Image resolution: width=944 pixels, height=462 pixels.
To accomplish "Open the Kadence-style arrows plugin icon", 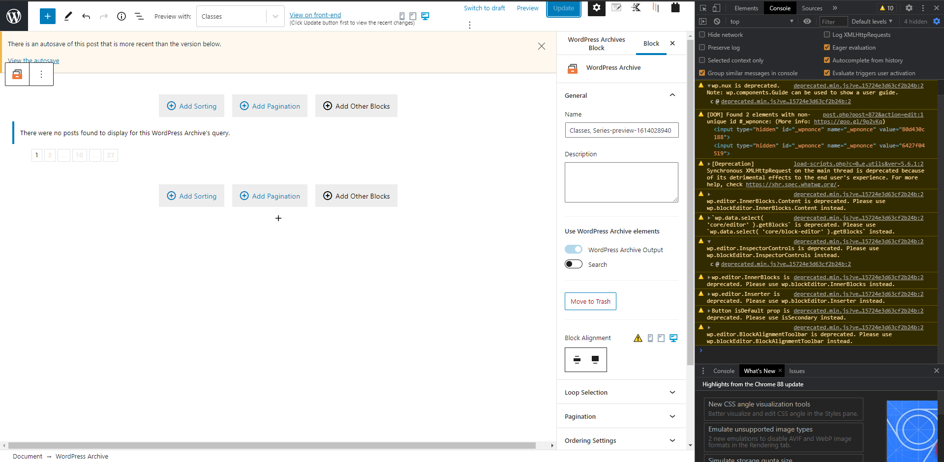I will 636,7.
